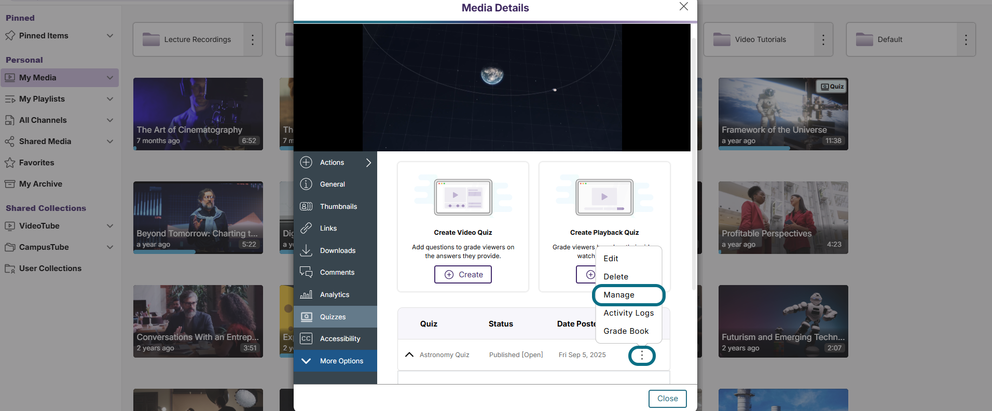Open Futurism and Emerging Tech video
The height and width of the screenshot is (411, 992).
783,321
